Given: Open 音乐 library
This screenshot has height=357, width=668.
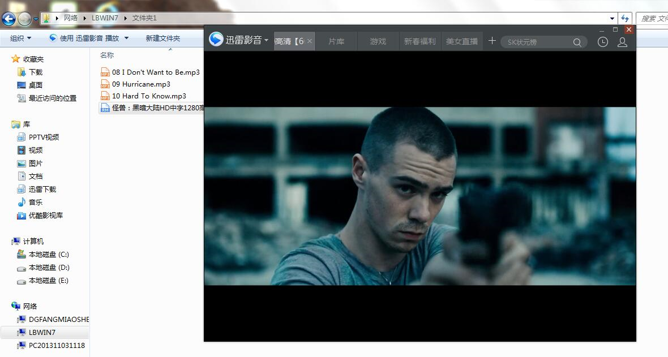Looking at the screenshot, I should [x=35, y=202].
